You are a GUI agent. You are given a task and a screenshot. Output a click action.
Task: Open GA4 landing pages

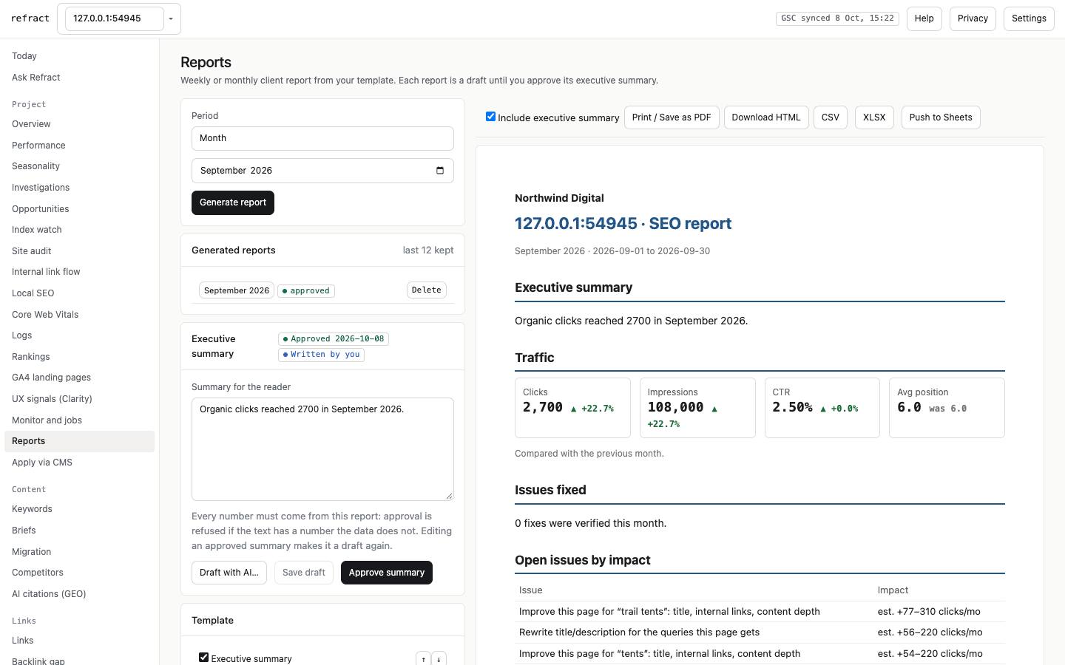click(79, 378)
